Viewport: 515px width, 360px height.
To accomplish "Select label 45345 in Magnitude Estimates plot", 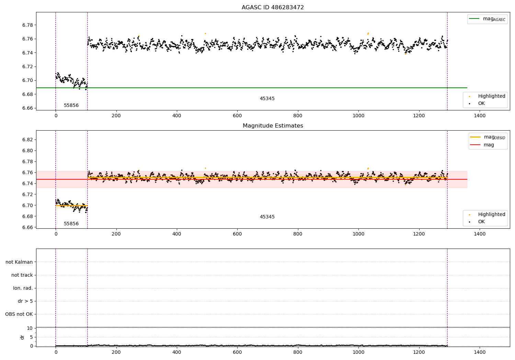I will click(267, 217).
